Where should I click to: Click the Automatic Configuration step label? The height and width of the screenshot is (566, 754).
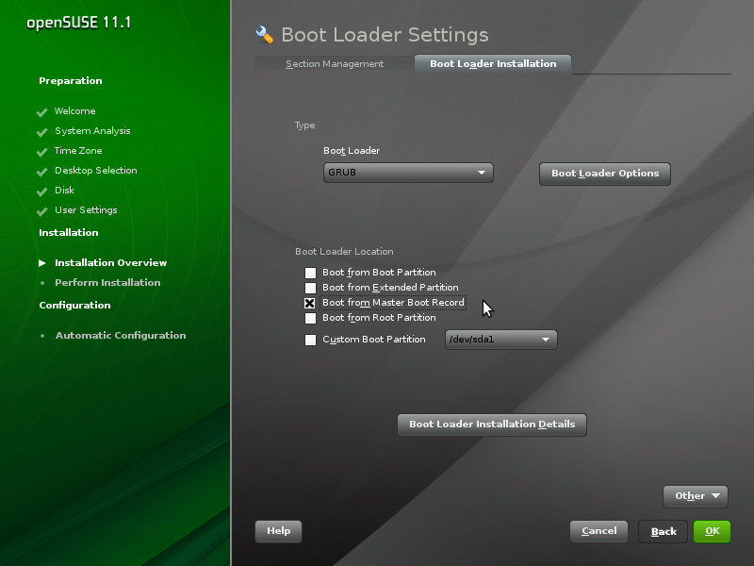coord(121,336)
